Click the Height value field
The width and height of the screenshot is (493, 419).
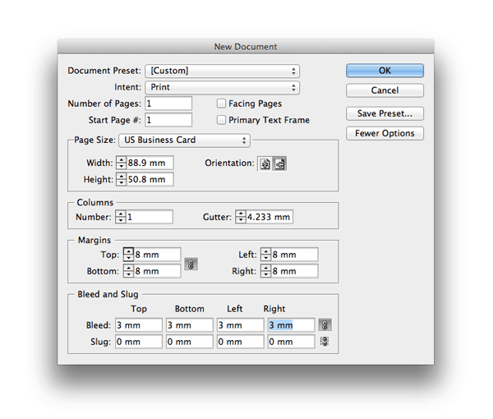coord(150,179)
